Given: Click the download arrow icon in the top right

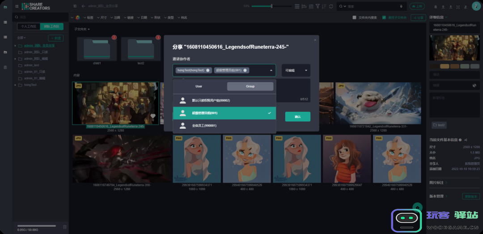Looking at the screenshot, I should [450, 7].
